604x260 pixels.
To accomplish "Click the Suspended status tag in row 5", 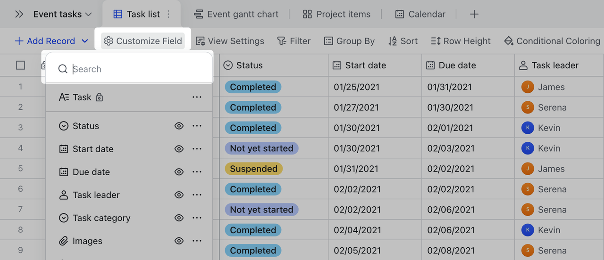I will [x=253, y=169].
